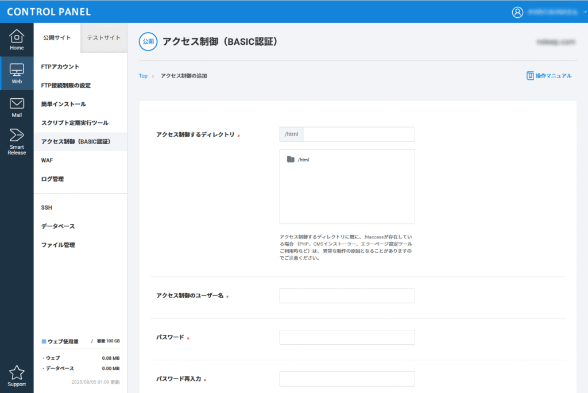Focus the アクセス制御のユーザー名 input
588x393 pixels.
347,296
